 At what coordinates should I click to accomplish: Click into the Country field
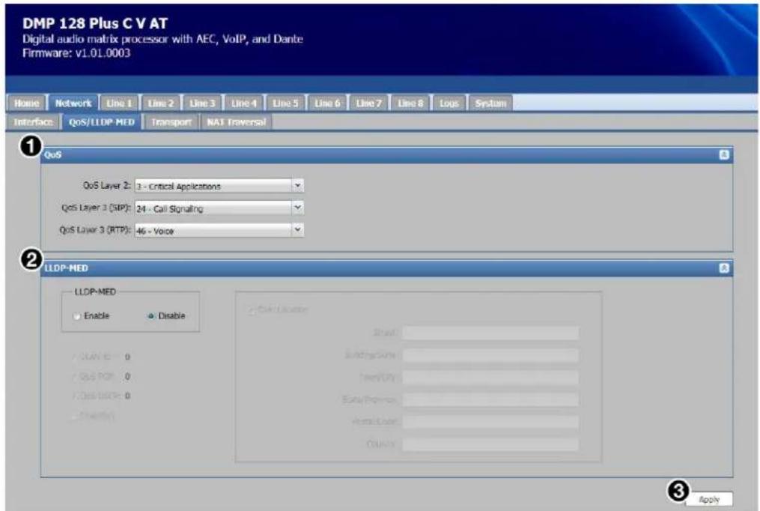[x=490, y=444]
